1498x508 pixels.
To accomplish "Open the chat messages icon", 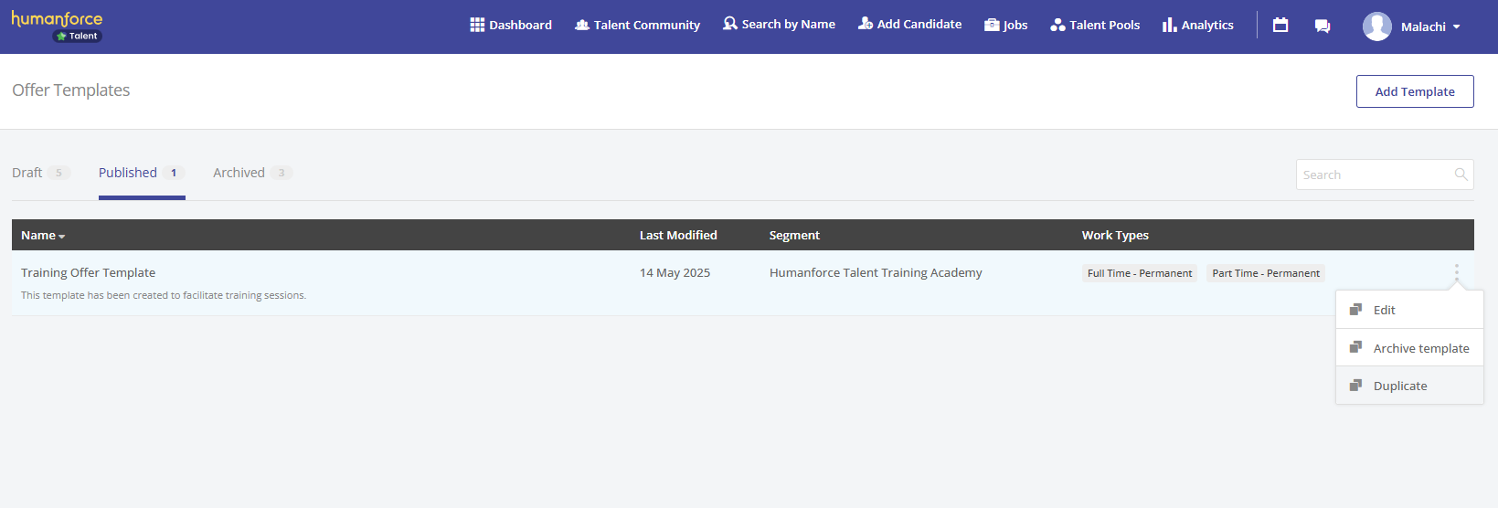I will [x=1322, y=26].
